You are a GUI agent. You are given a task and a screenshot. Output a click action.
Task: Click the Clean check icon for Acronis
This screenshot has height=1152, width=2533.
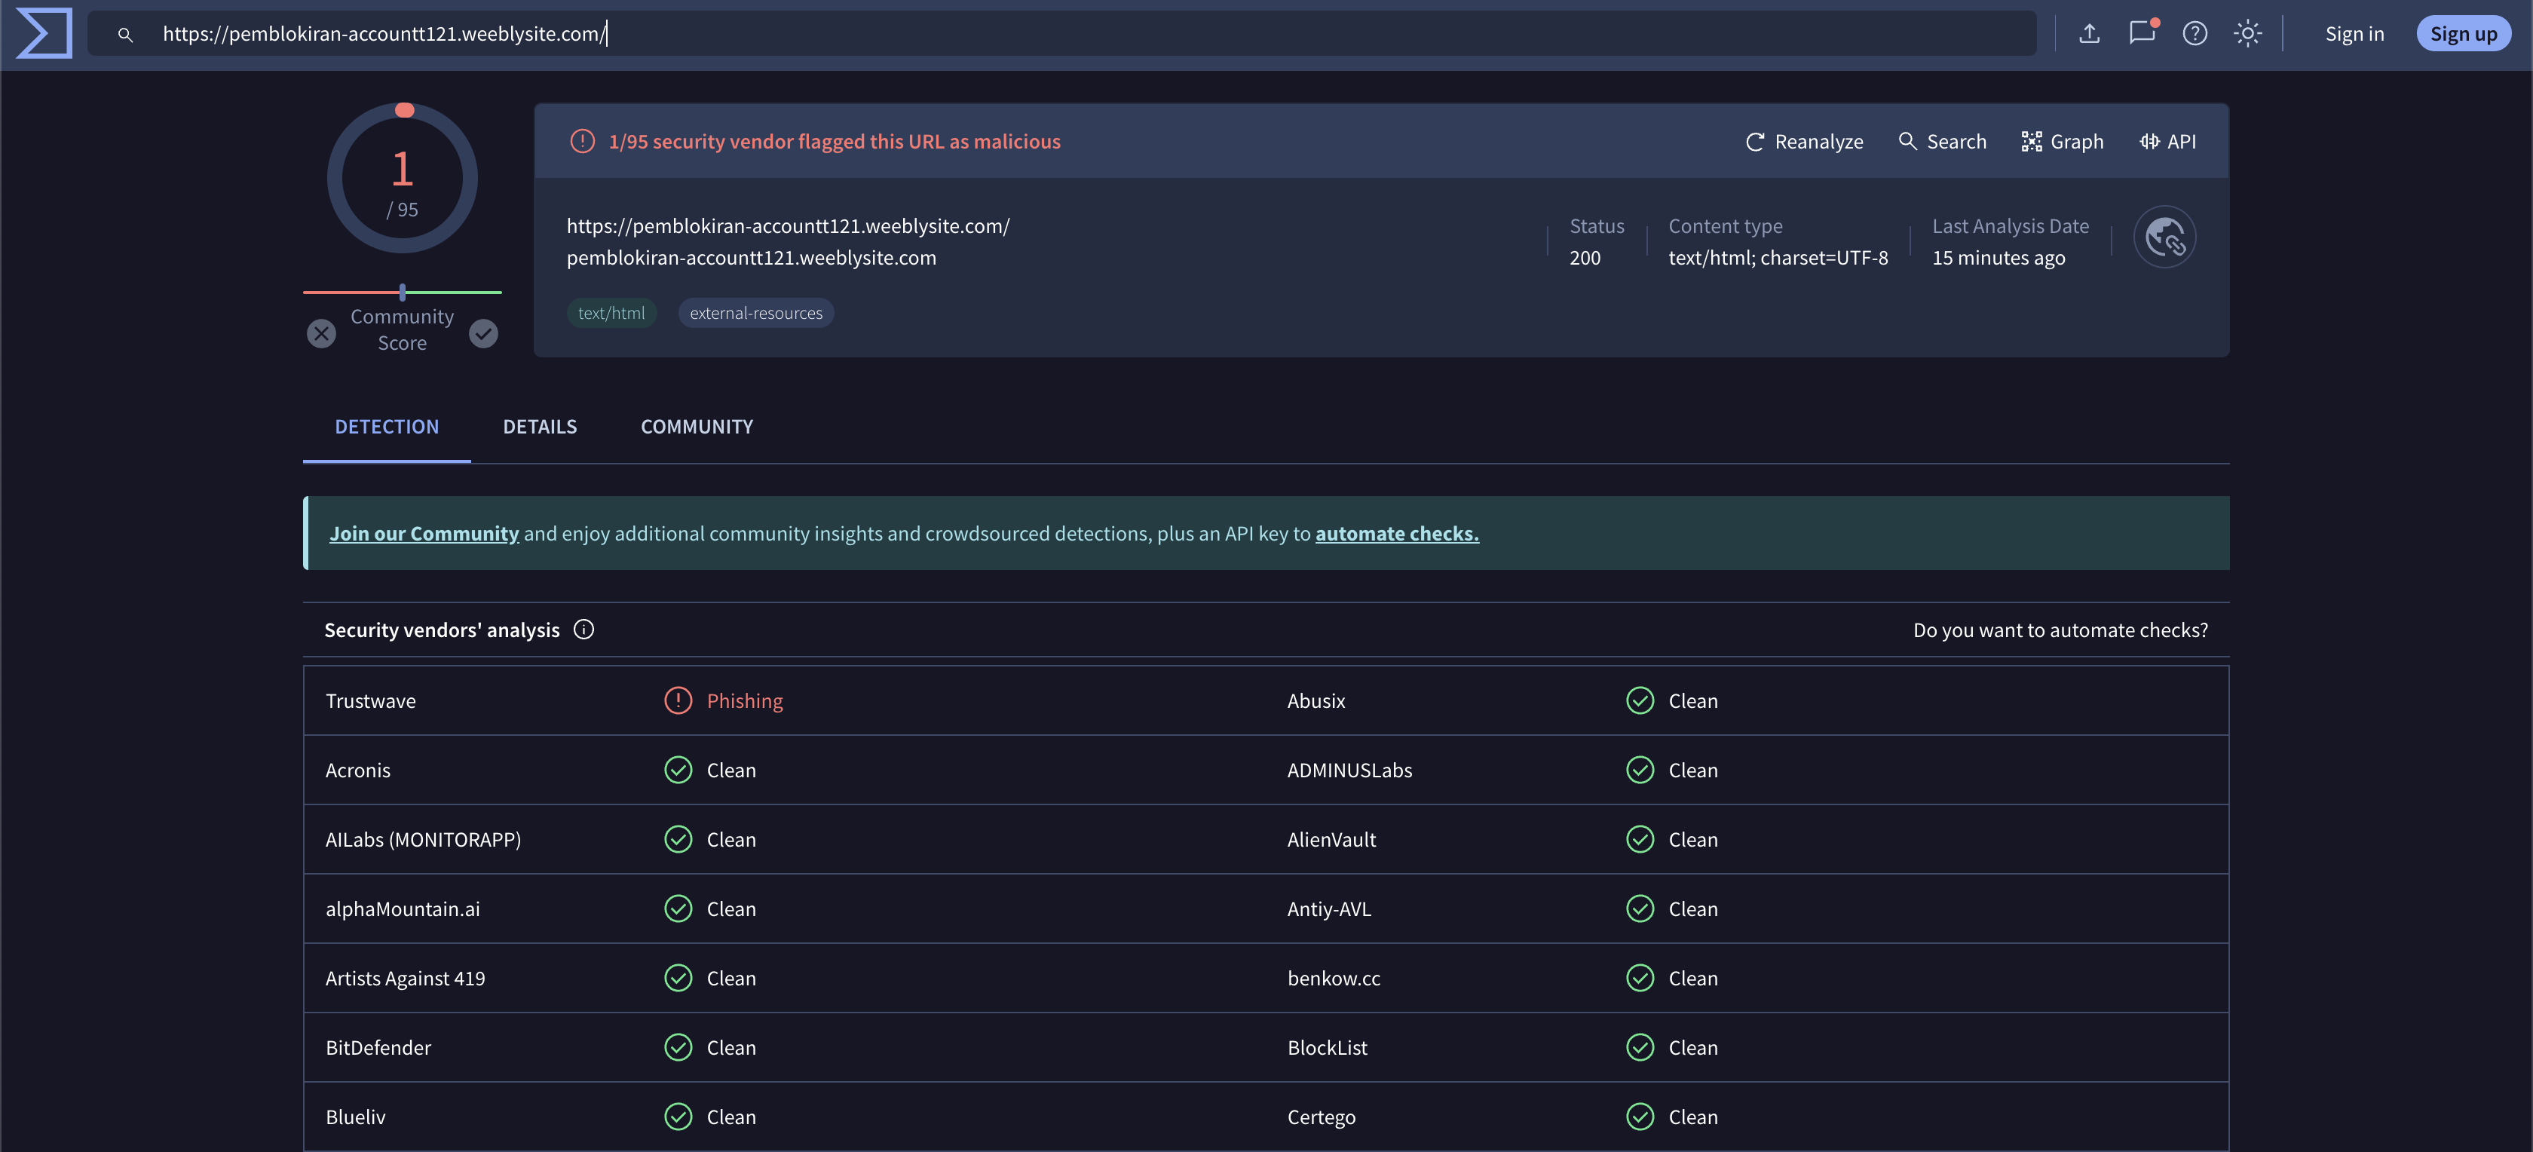point(678,771)
